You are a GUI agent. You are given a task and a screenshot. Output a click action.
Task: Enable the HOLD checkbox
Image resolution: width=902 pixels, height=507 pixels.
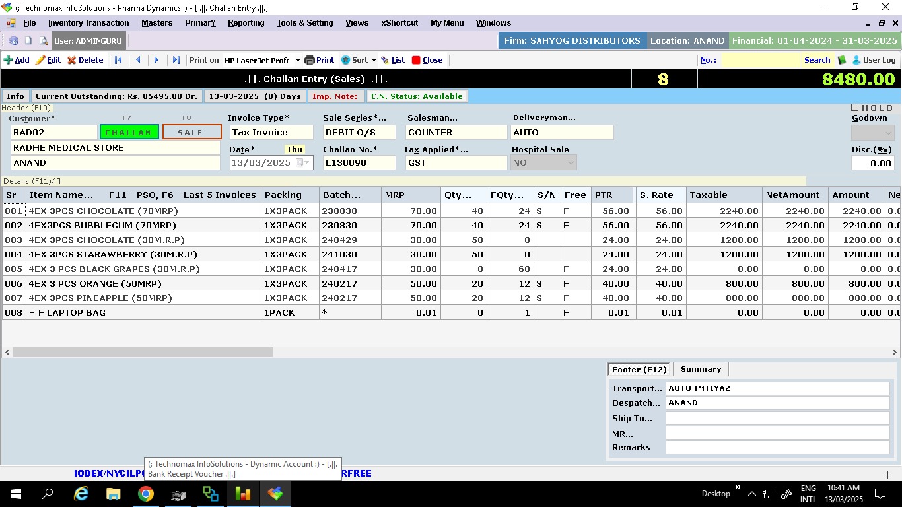(855, 108)
